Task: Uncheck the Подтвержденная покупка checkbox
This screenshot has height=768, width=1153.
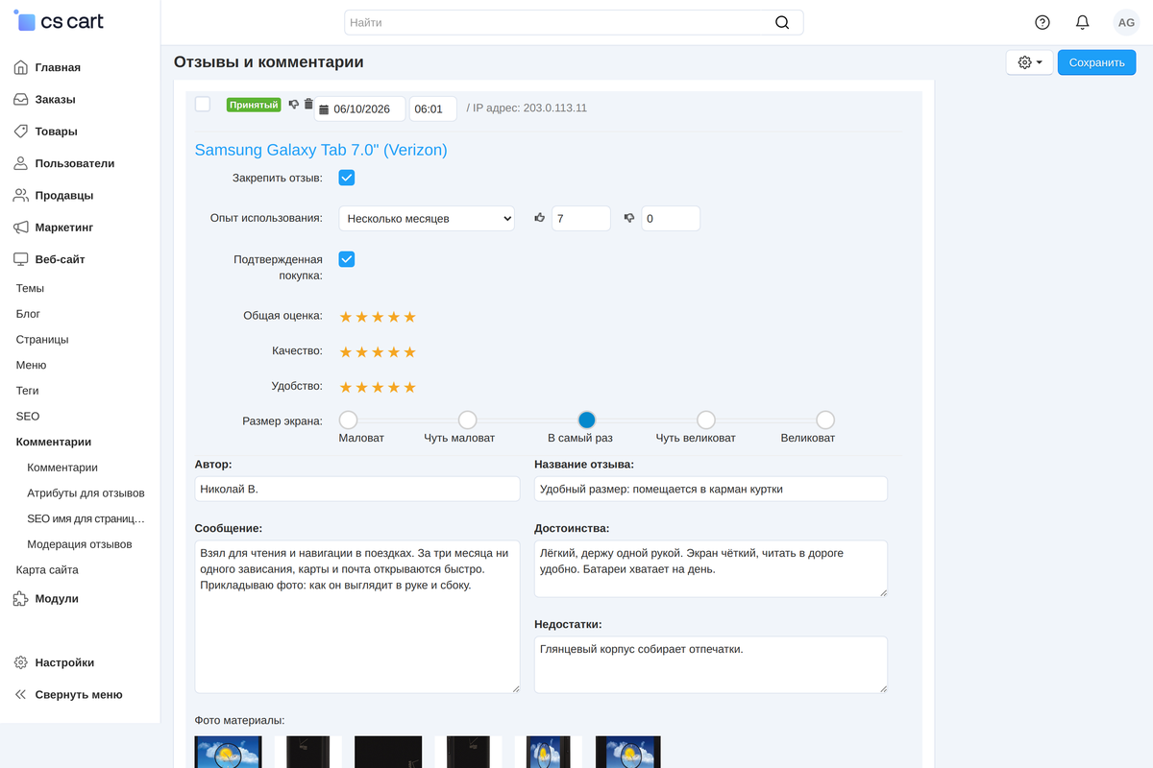Action: pos(347,259)
